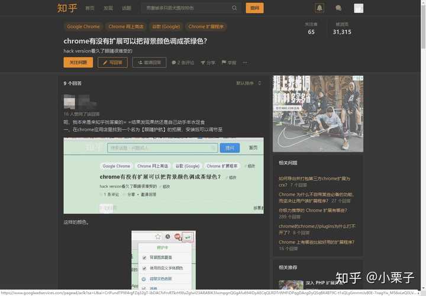
Task: Open related question Chrome 为什么不自带
Action: click(x=316, y=198)
